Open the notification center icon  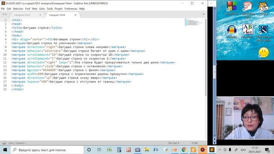(x=267, y=150)
